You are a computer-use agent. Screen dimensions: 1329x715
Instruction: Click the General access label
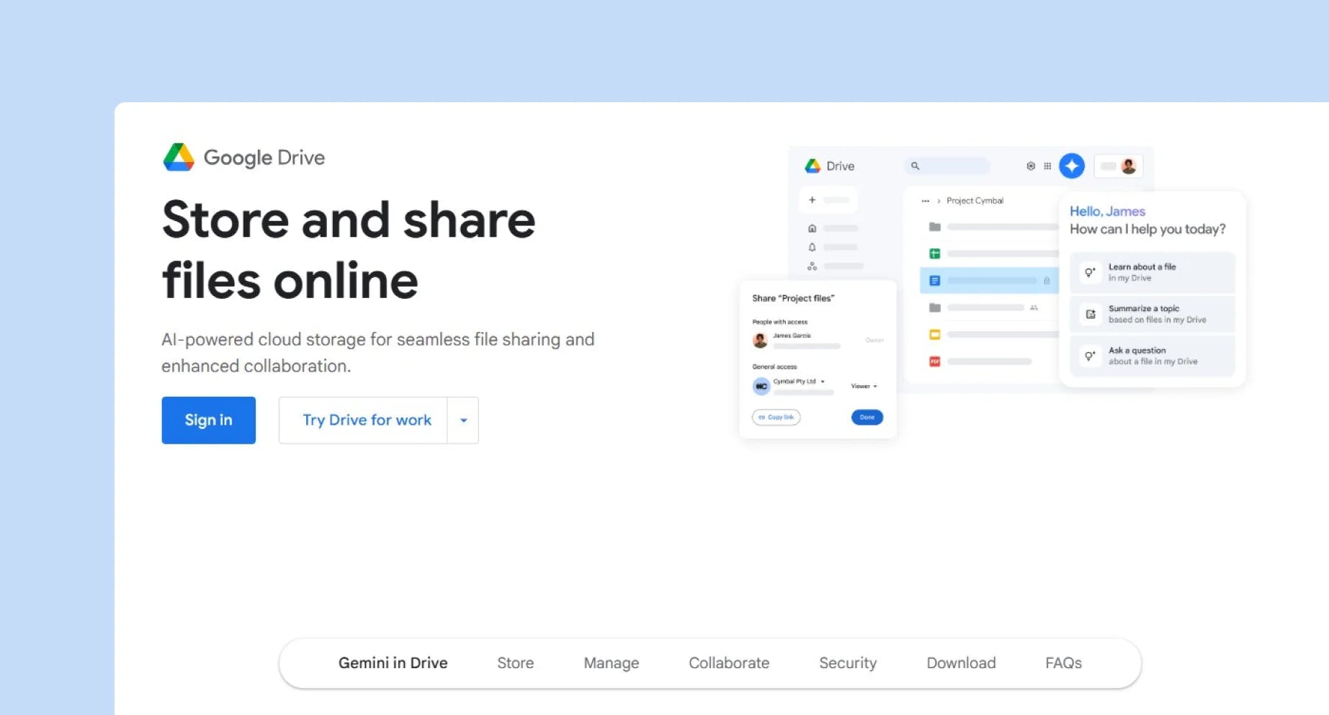774,367
